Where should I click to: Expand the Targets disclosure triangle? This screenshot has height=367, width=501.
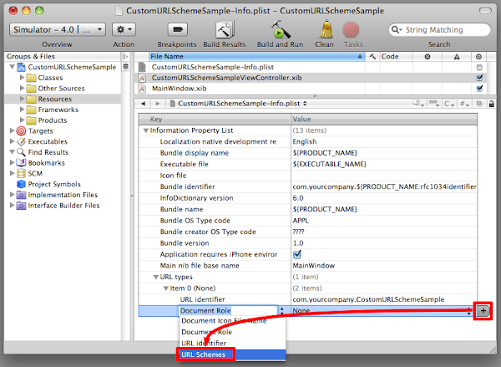(13, 130)
